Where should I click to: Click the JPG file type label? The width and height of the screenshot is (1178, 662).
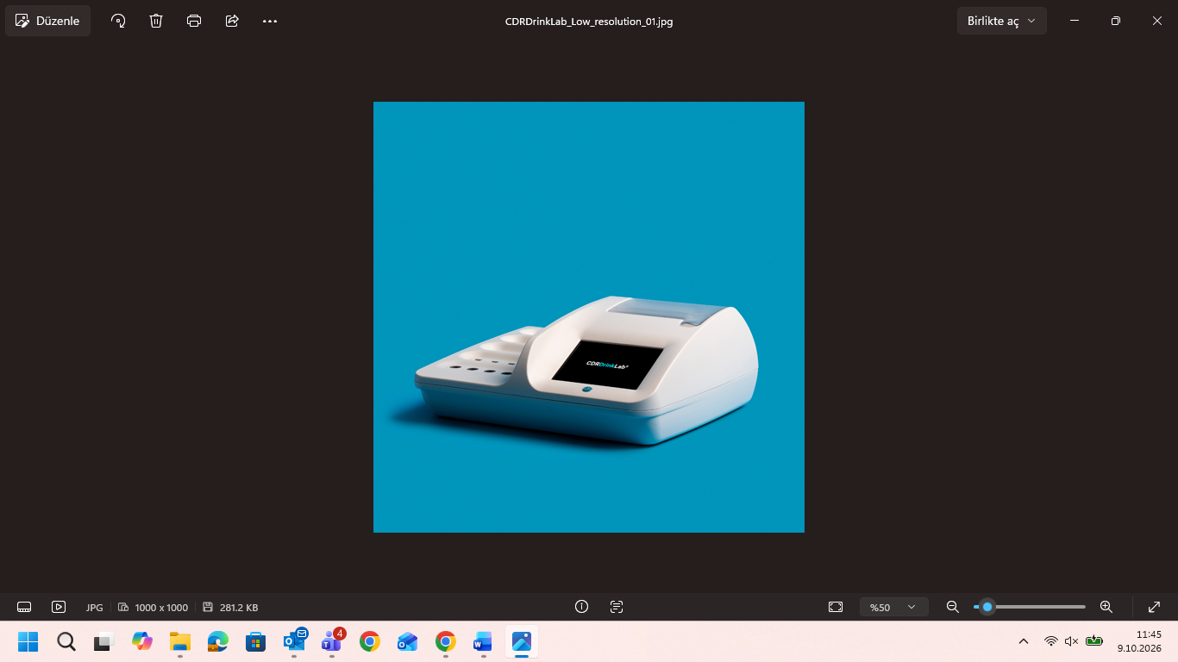point(94,608)
